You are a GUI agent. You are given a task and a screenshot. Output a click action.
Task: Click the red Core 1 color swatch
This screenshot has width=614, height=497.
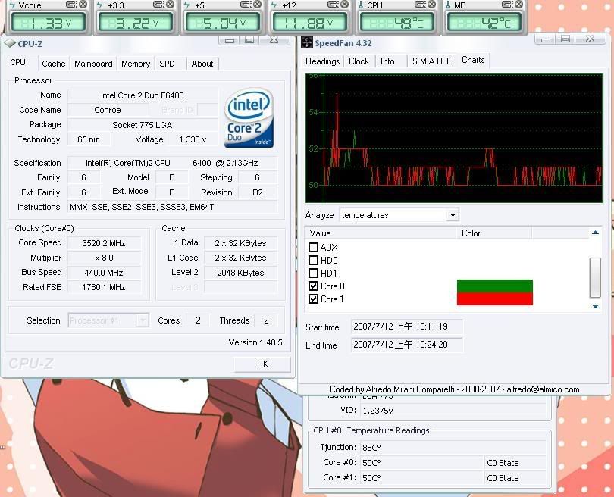(x=494, y=299)
